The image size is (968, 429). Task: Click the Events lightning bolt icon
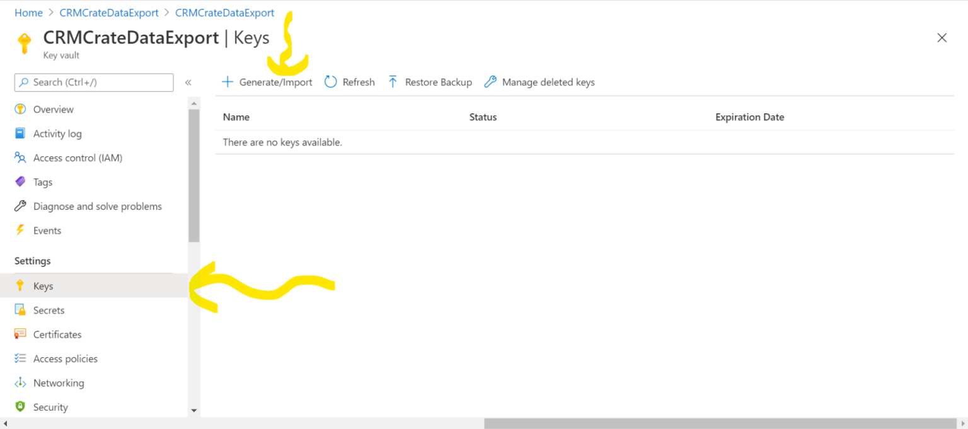(20, 231)
